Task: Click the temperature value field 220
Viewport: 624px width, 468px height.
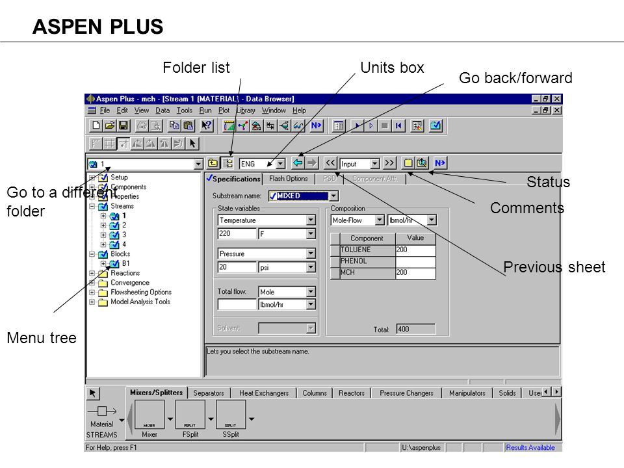Action: click(x=237, y=233)
